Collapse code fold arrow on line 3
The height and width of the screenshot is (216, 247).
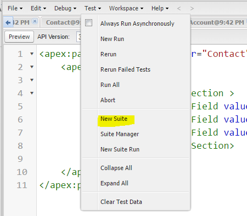[32, 80]
